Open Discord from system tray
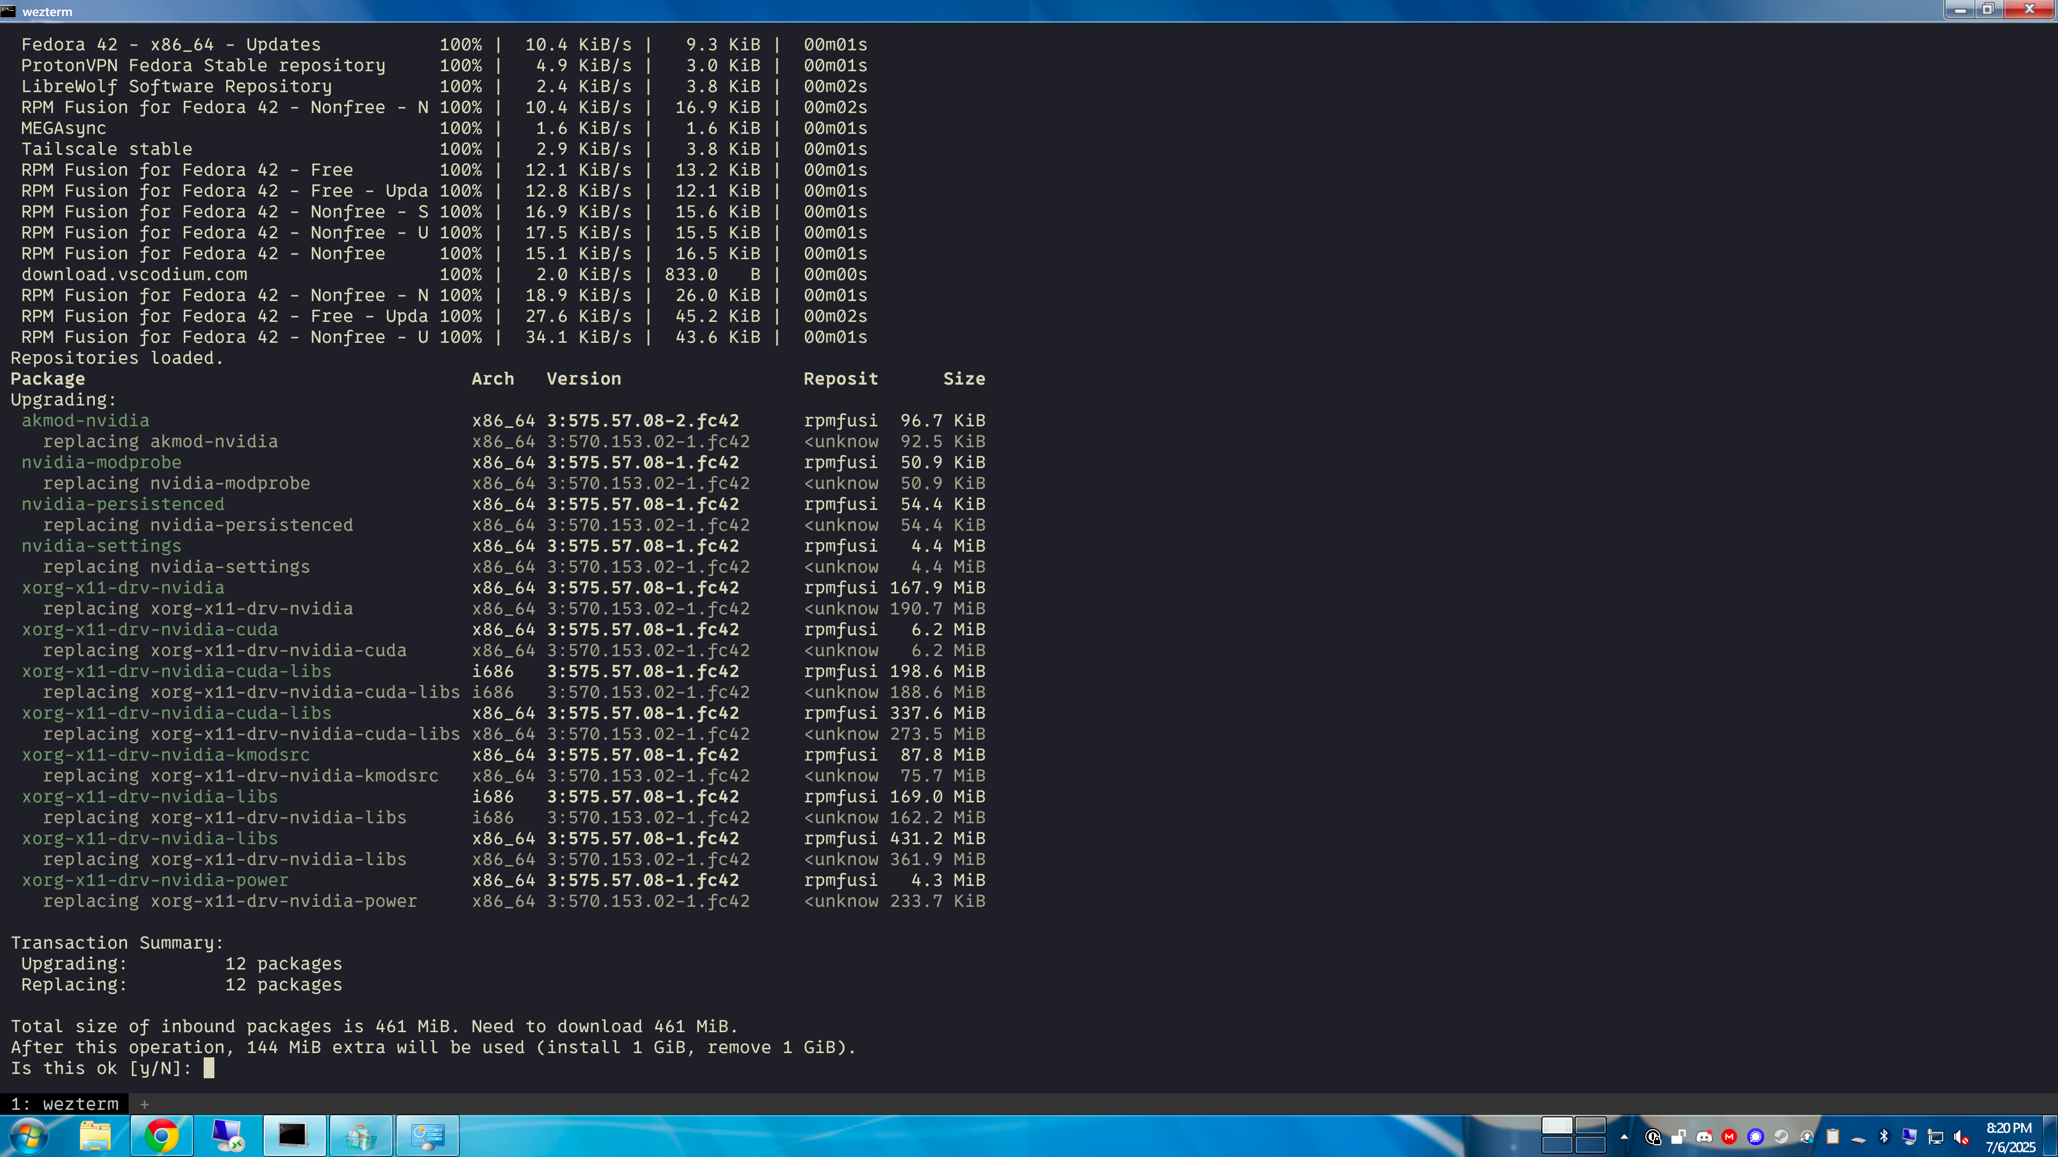 1704,1137
